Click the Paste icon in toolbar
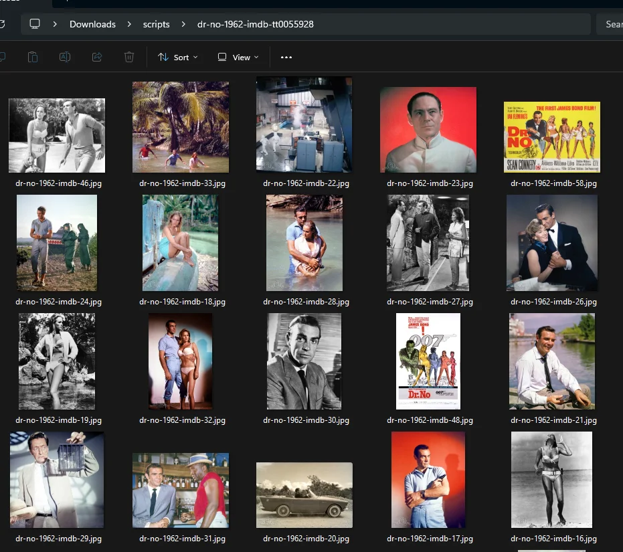 point(33,58)
